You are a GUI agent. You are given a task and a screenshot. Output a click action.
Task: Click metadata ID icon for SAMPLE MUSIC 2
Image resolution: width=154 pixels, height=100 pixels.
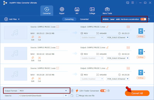[x=128, y=48]
